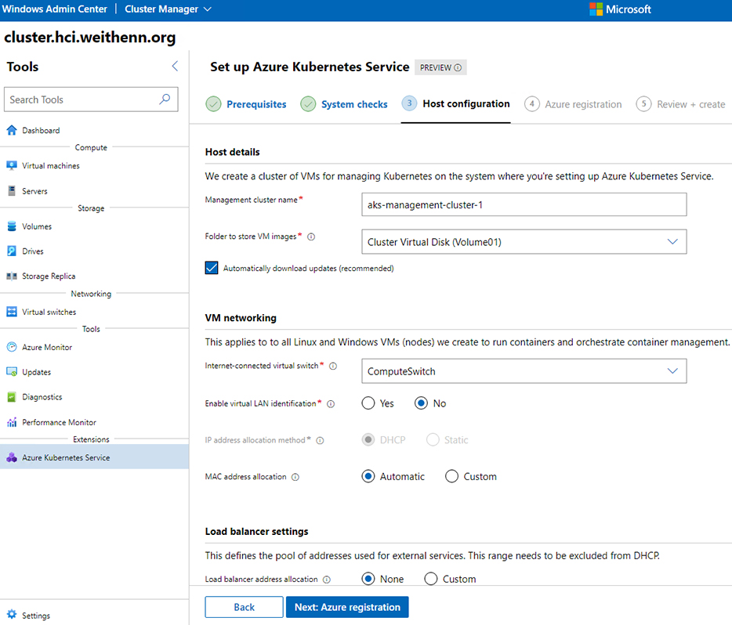Click info icon next to Folder to store VM images

(x=311, y=237)
